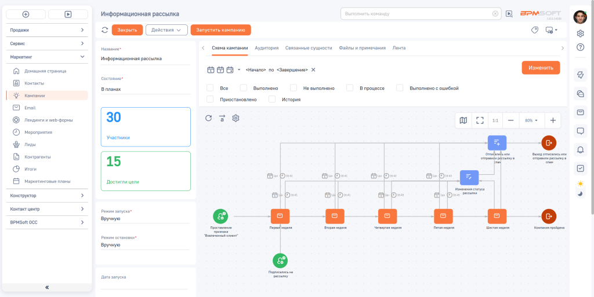Click the Изменить button
The width and height of the screenshot is (594, 297).
pos(541,68)
